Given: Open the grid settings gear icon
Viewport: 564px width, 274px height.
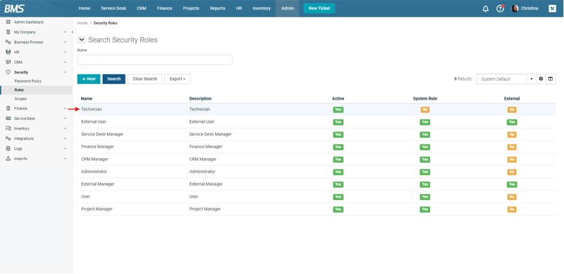Looking at the screenshot, I should click(541, 79).
